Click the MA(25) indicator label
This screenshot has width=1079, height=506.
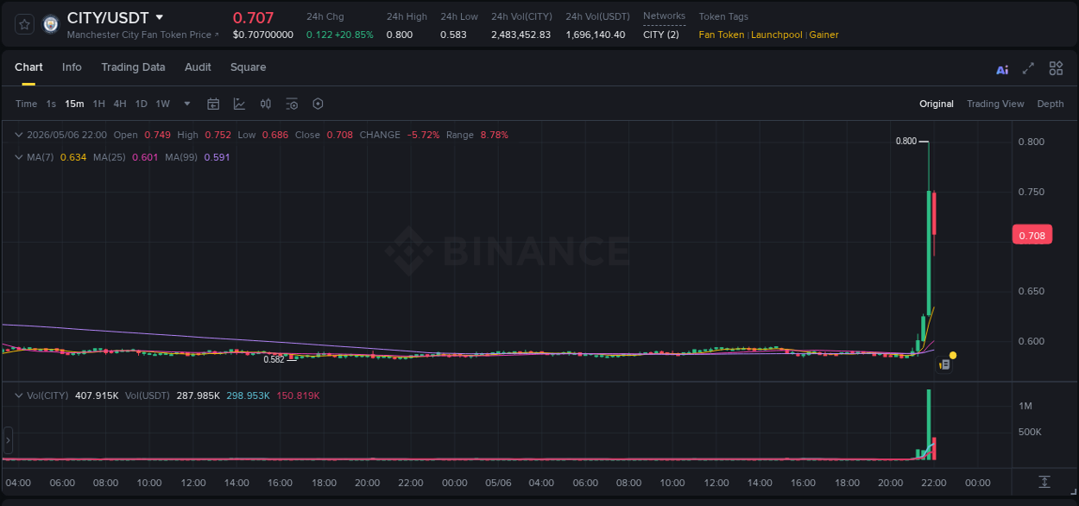pos(109,157)
